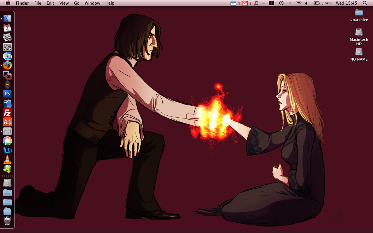Open Microsoft Word blue W icon
This screenshot has height=233, width=373.
tap(7, 150)
